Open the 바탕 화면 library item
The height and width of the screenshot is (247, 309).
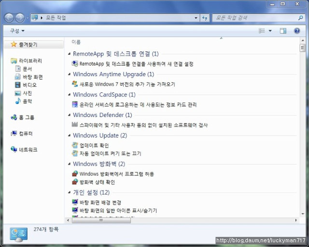[33, 77]
